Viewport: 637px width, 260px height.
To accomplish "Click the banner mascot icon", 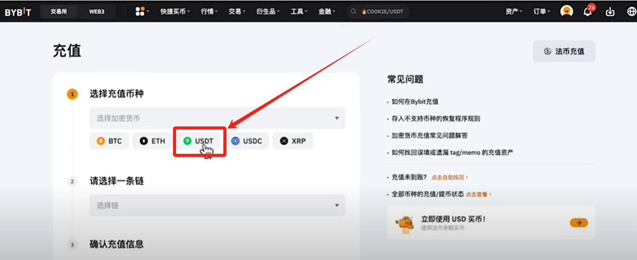I will click(405, 222).
